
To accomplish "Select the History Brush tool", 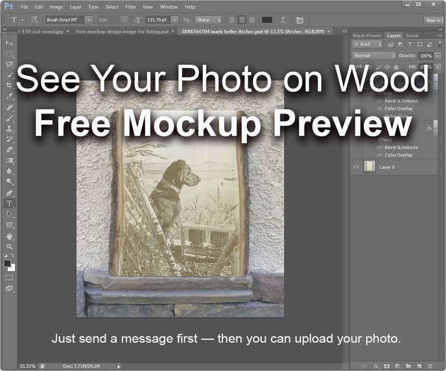I will (9, 139).
